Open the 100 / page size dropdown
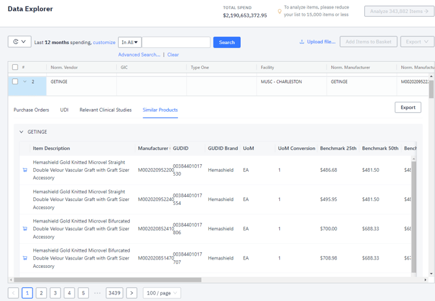 (162, 293)
